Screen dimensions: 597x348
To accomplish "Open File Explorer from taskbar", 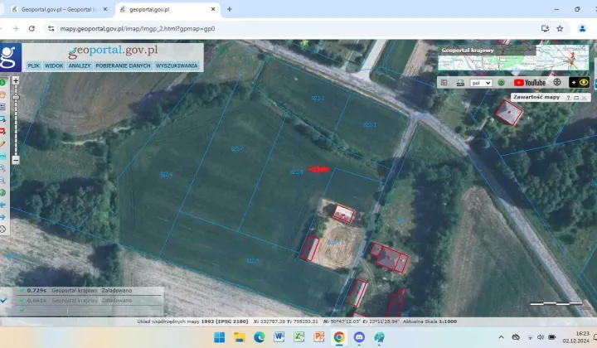I will tap(239, 337).
